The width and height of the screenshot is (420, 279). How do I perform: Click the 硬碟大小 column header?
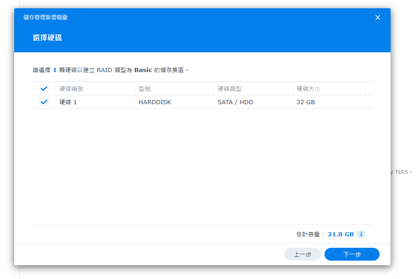click(x=308, y=89)
